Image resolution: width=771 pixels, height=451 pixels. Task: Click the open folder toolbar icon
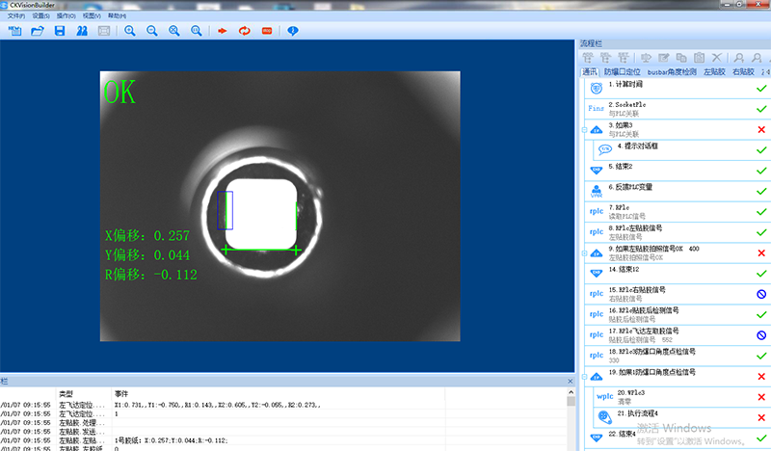click(x=38, y=31)
